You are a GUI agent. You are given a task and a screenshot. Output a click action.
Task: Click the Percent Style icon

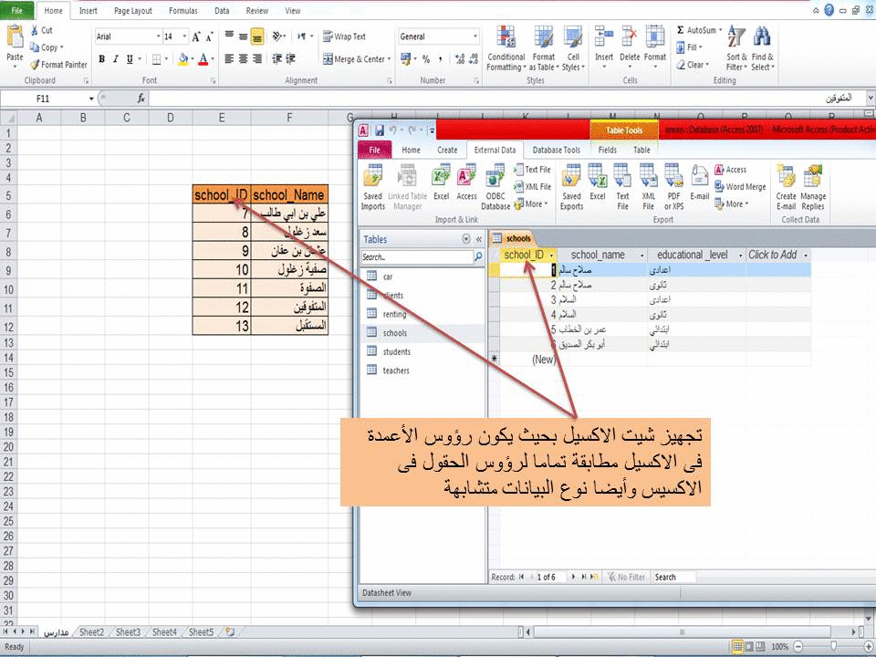coord(426,58)
